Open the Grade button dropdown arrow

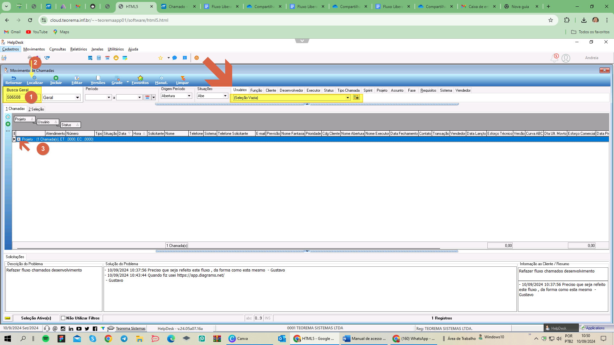pos(128,82)
